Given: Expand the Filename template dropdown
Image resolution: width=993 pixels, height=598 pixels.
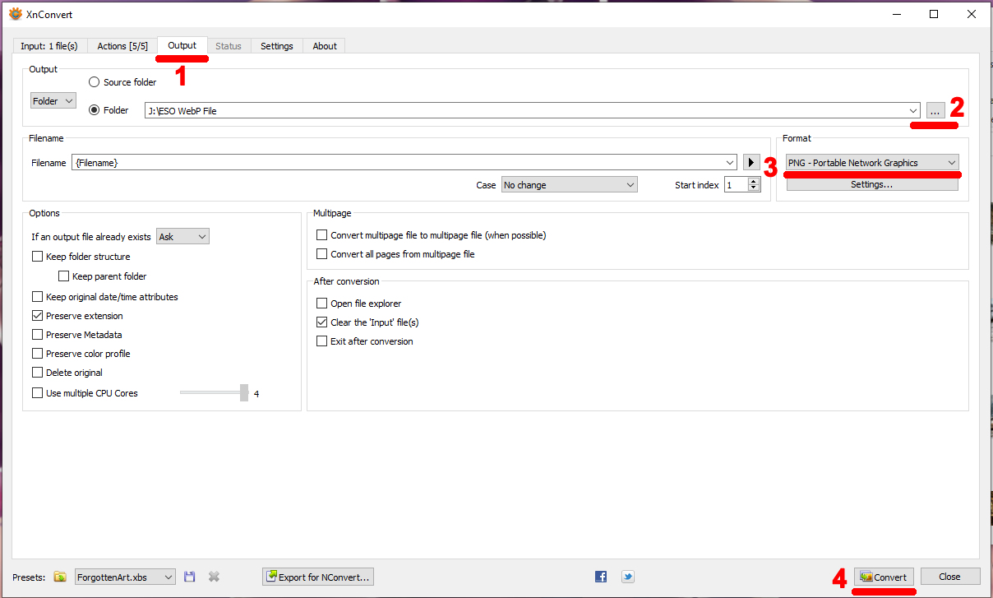Looking at the screenshot, I should 730,163.
